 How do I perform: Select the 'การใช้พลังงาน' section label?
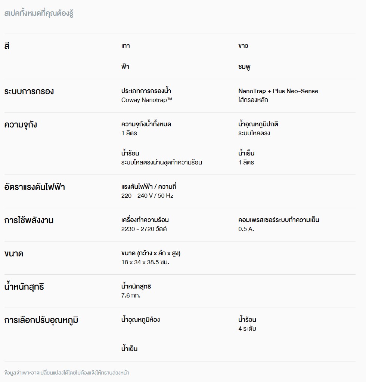[29, 220]
